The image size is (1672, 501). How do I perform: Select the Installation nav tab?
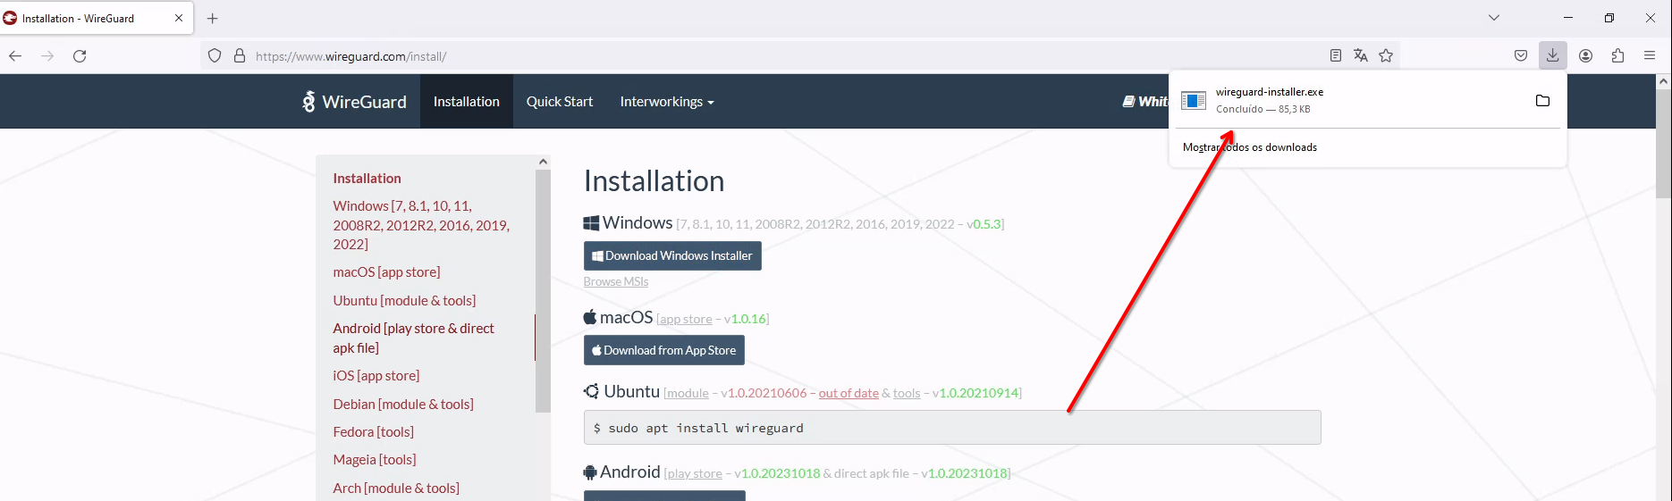[467, 102]
